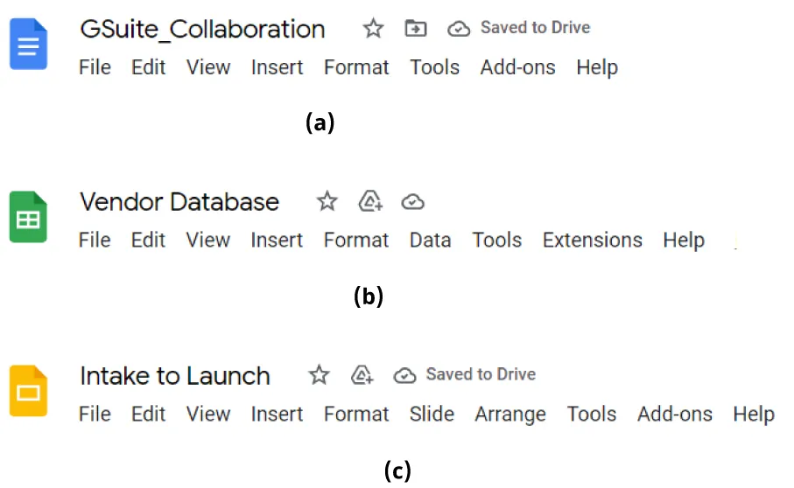The width and height of the screenshot is (794, 488).
Task: Click the green Google Sheets home icon
Action: point(28,217)
